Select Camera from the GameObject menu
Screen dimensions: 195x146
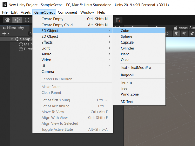point(48,72)
